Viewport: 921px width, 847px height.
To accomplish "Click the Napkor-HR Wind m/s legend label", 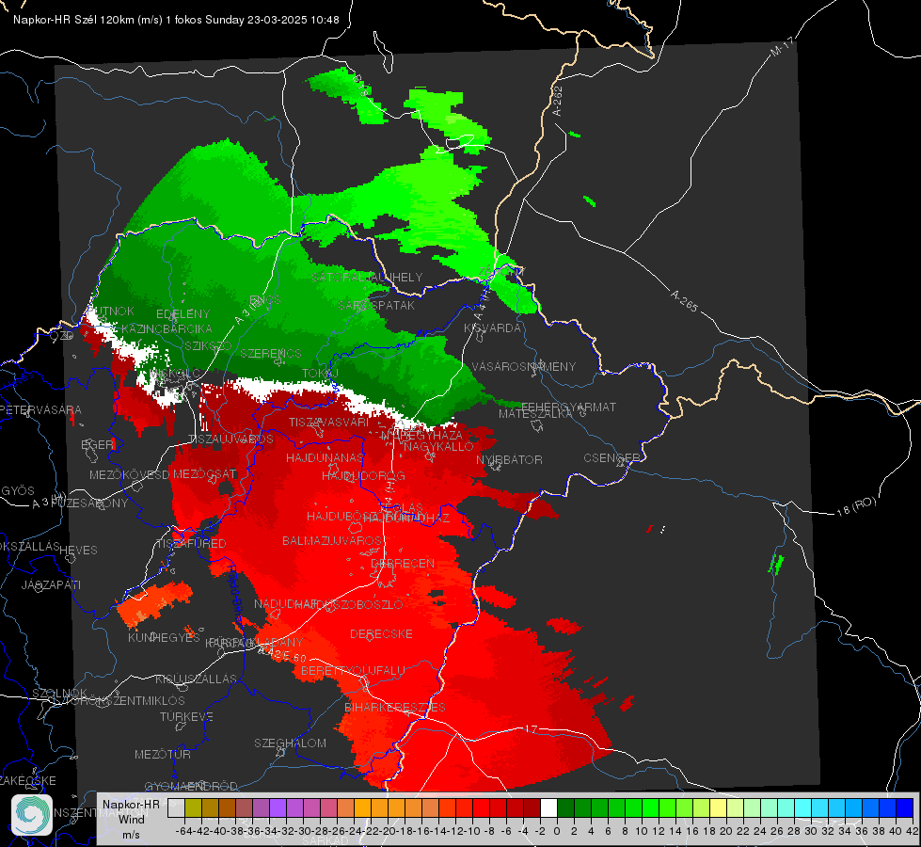I will pyautogui.click(x=131, y=819).
